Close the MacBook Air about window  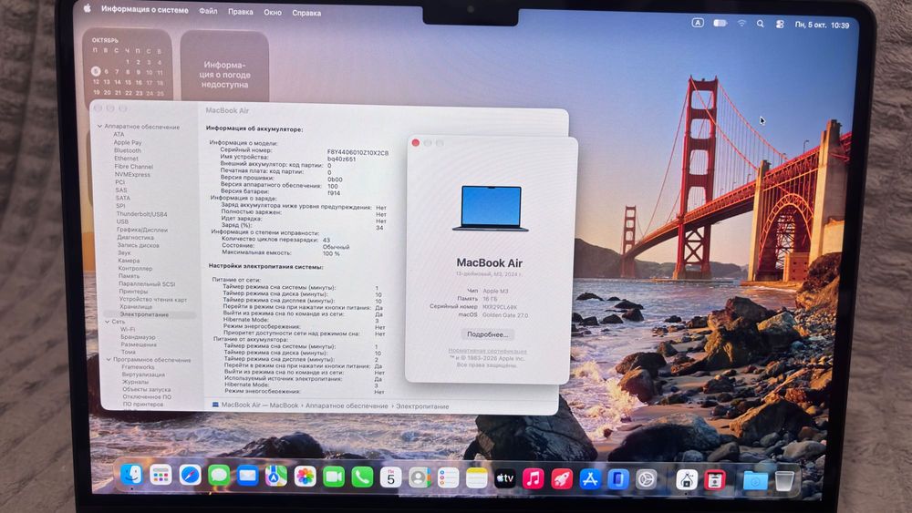415,142
